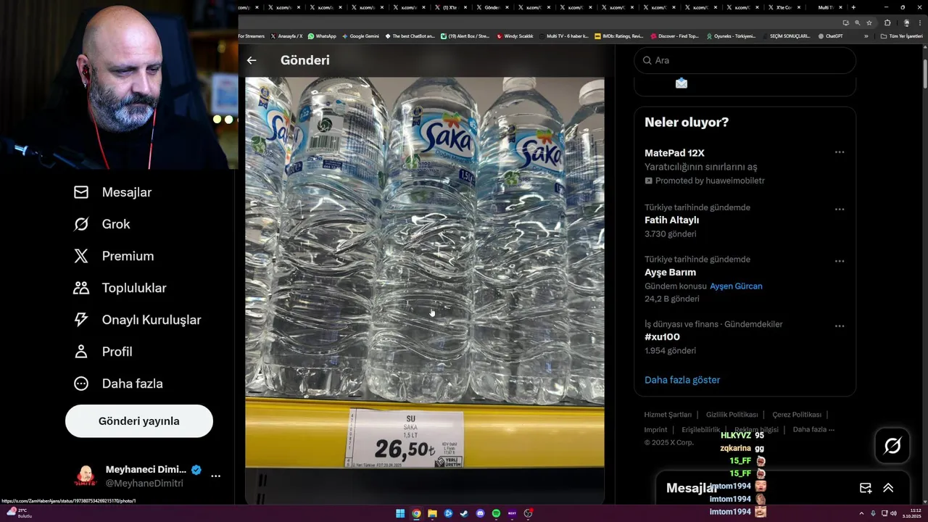The height and width of the screenshot is (522, 928).
Task: Click the page vertical scrollbar
Action: (x=924, y=72)
